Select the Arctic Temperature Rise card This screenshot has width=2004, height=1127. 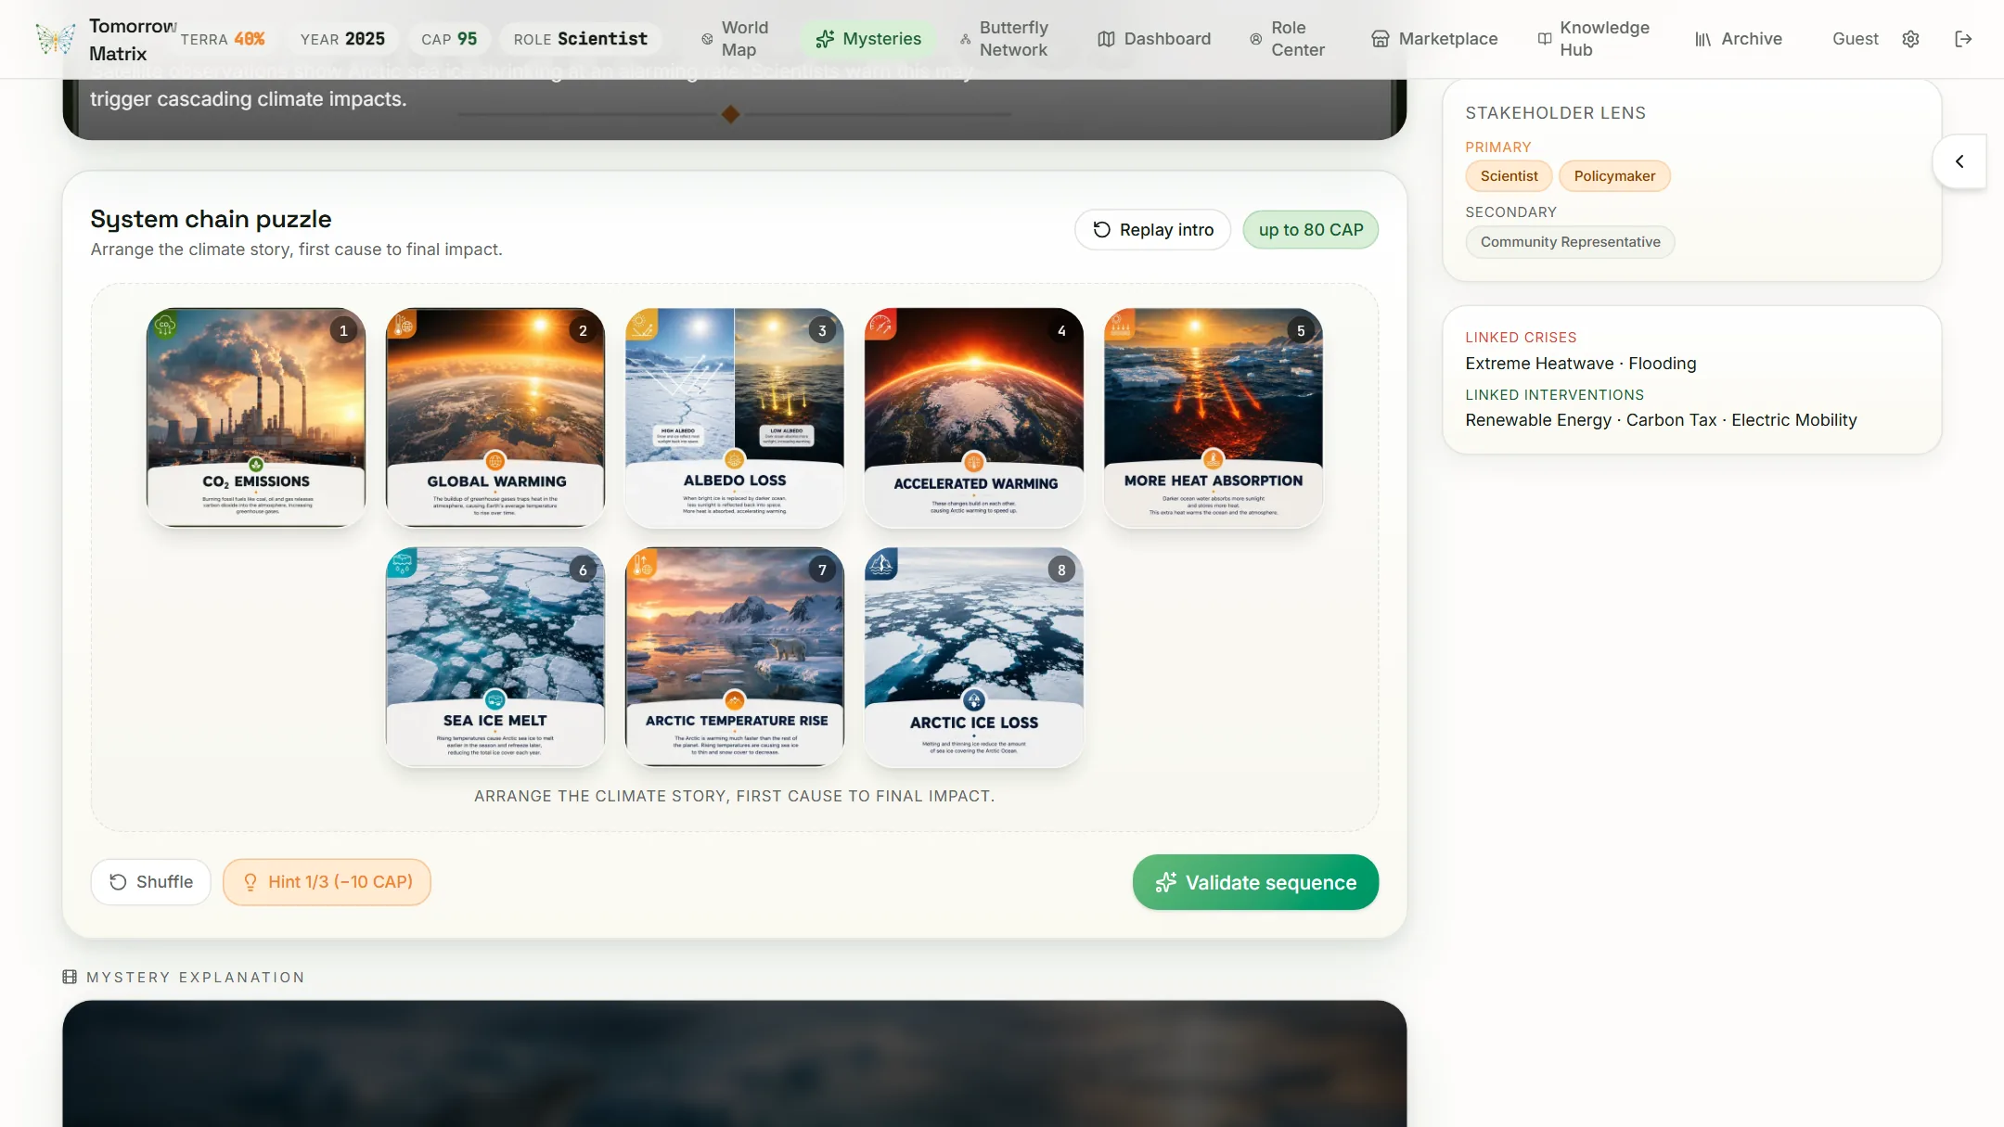click(735, 657)
